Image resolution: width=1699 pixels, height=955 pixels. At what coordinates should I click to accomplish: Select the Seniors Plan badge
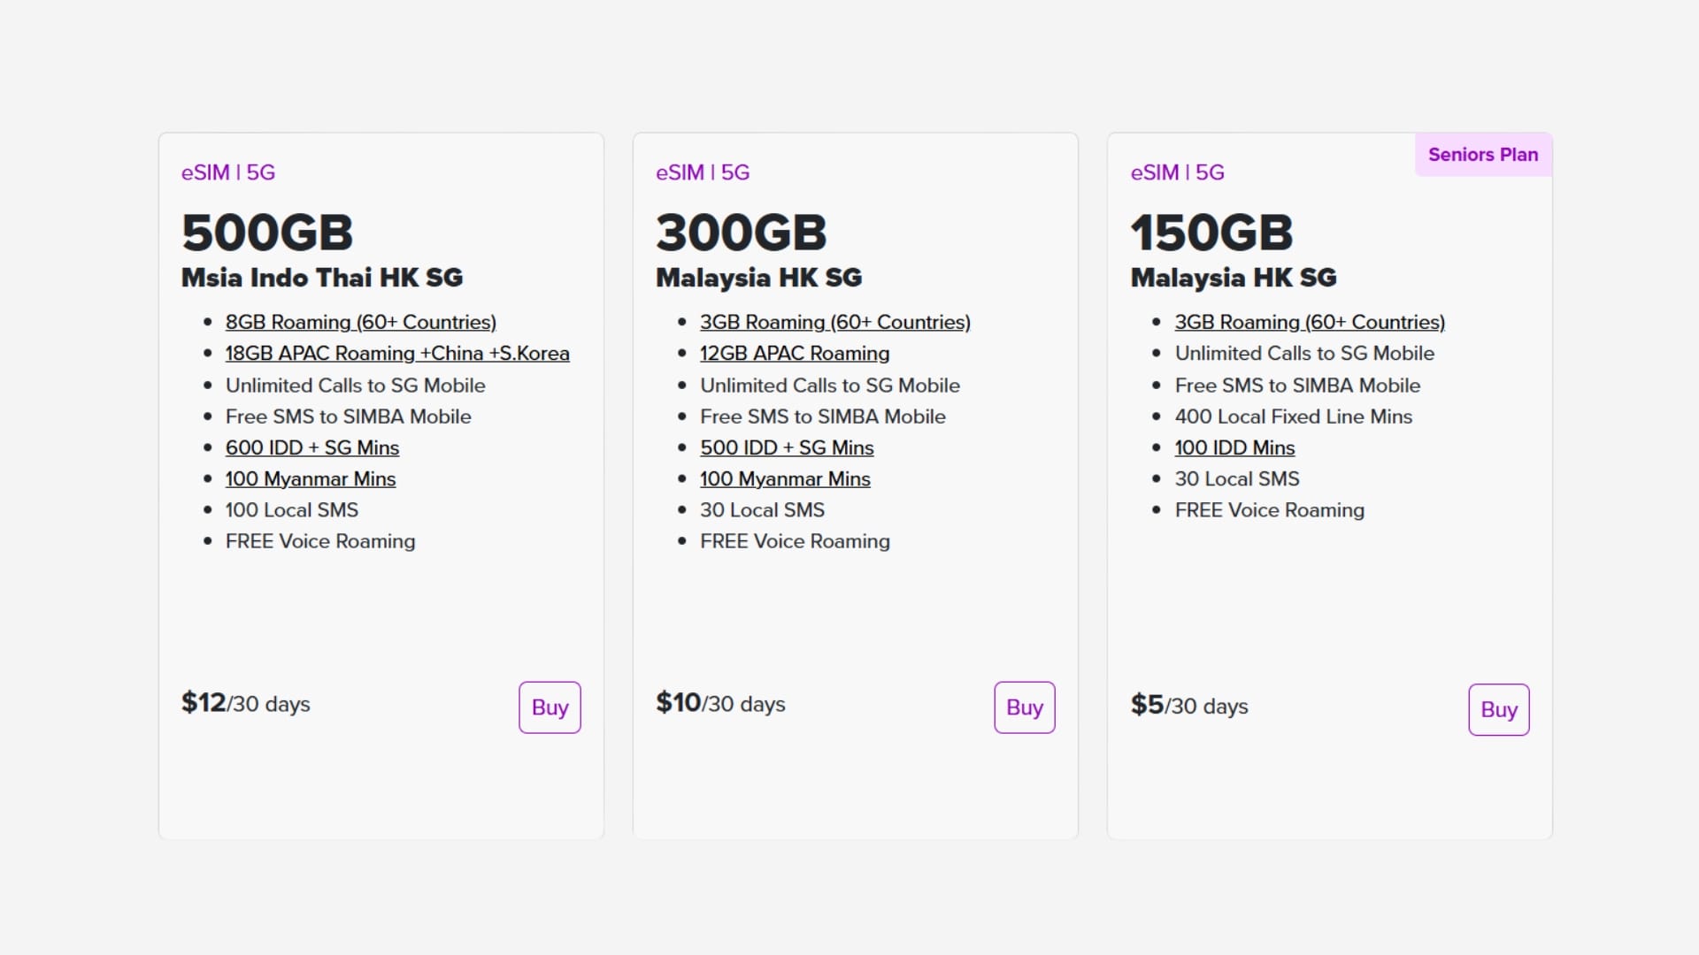(x=1483, y=154)
